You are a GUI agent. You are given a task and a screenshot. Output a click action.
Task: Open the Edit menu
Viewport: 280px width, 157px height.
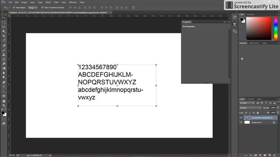point(17,2)
